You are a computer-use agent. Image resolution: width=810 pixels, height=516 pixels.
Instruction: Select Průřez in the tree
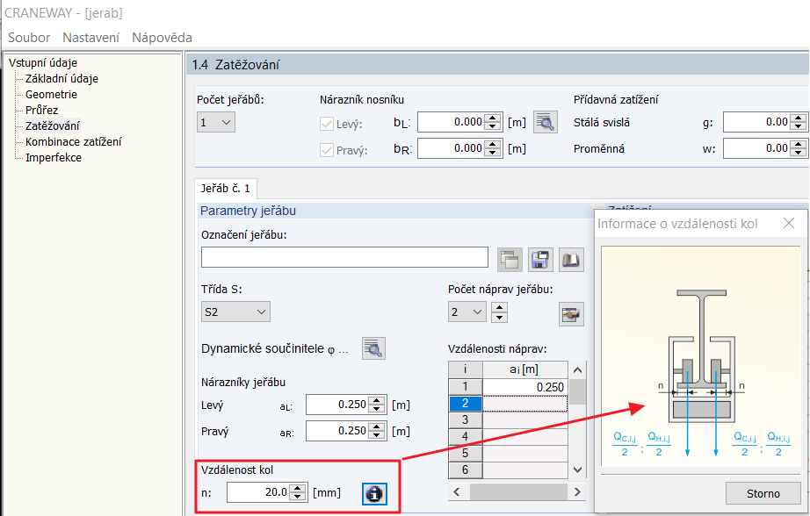42,110
